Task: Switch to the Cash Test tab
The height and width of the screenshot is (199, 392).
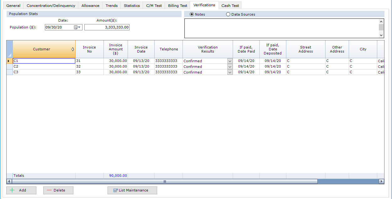Action: [230, 6]
